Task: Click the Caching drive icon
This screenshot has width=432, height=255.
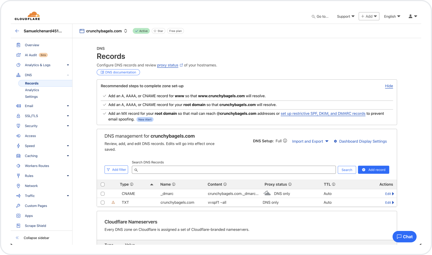Action: (18, 156)
